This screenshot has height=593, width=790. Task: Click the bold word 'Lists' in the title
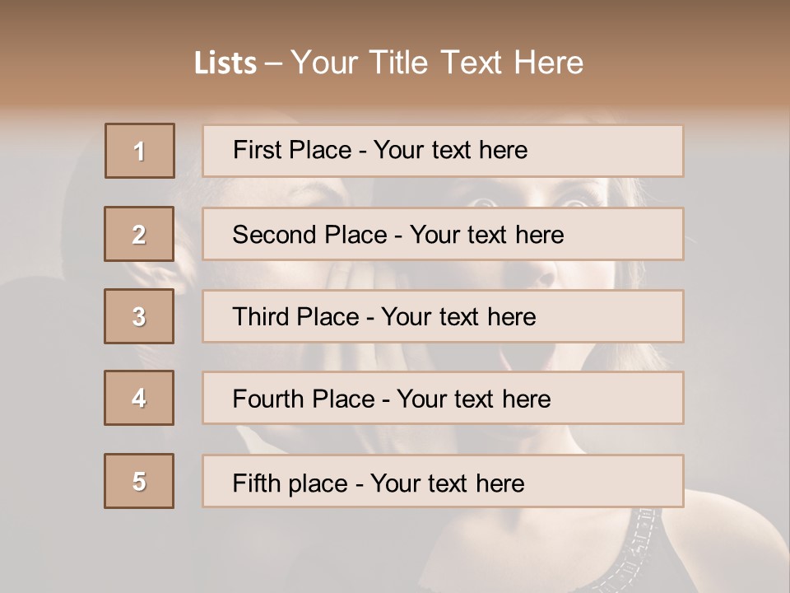(x=225, y=63)
